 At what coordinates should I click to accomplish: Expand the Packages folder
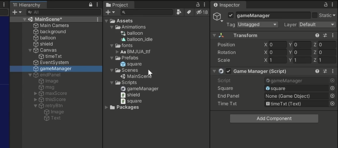pyautogui.click(x=107, y=107)
